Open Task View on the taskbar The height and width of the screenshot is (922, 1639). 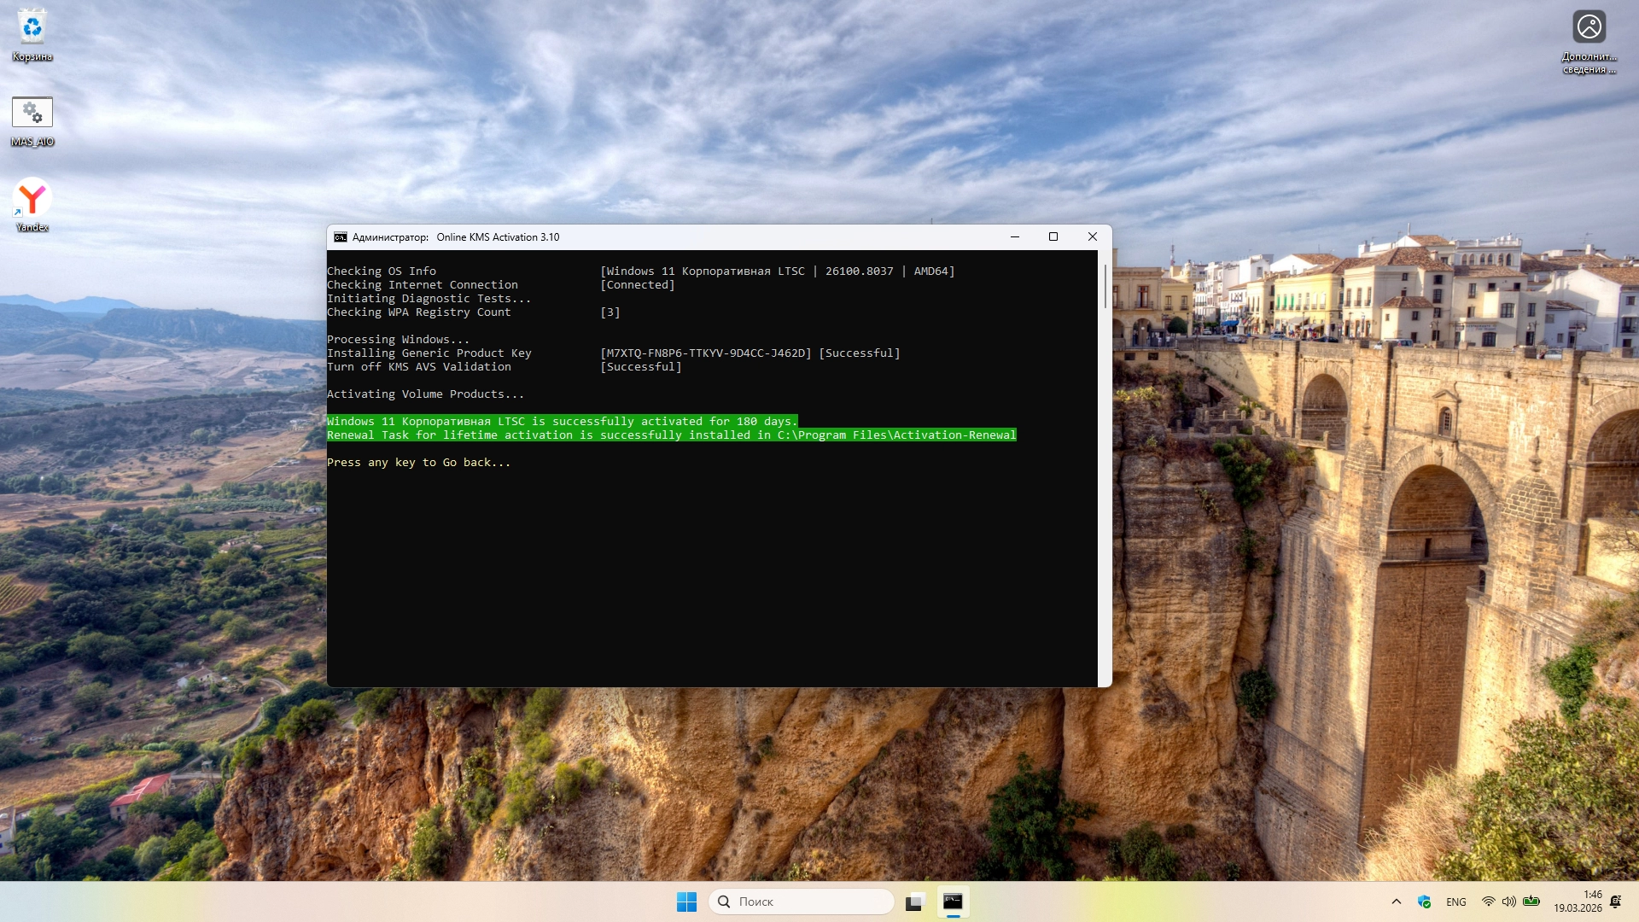915,902
